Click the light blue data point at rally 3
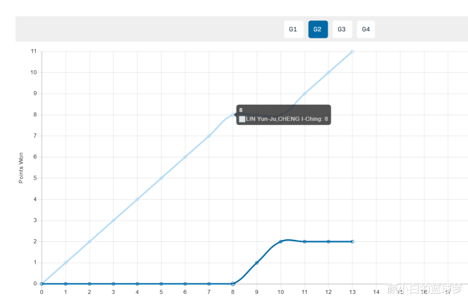 point(113,220)
